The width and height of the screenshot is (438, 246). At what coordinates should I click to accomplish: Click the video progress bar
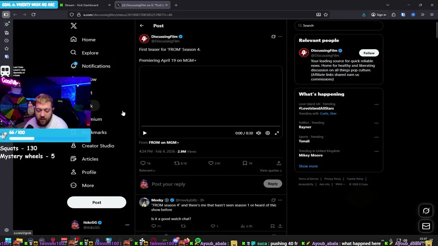pyautogui.click(x=211, y=126)
